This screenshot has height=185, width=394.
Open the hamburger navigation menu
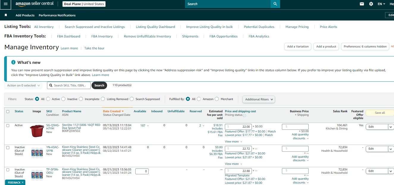pos(5,4)
